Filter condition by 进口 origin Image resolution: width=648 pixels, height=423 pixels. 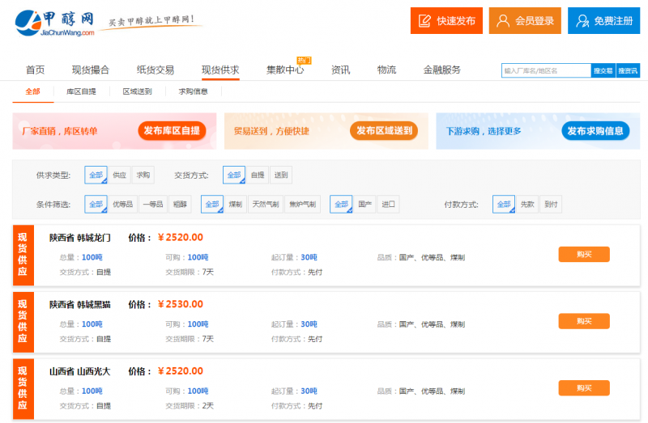click(388, 205)
